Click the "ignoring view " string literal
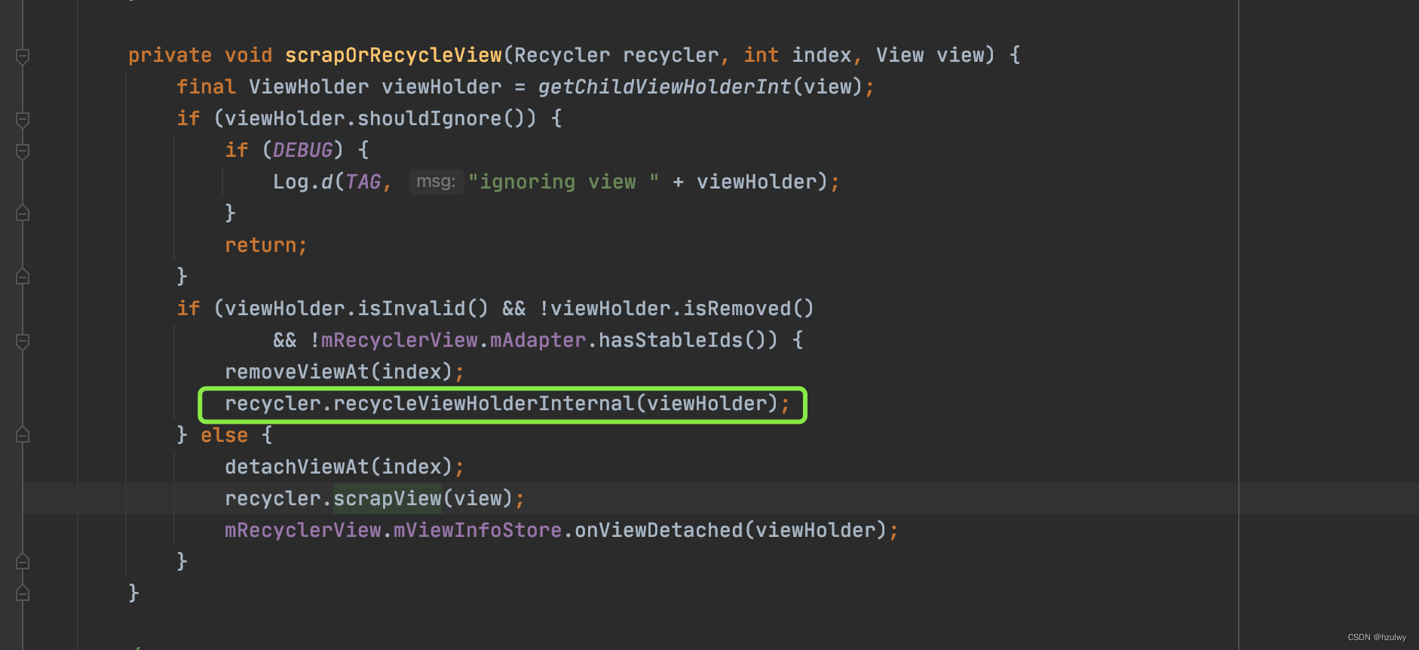Screen dimensions: 1419x650 [563, 182]
